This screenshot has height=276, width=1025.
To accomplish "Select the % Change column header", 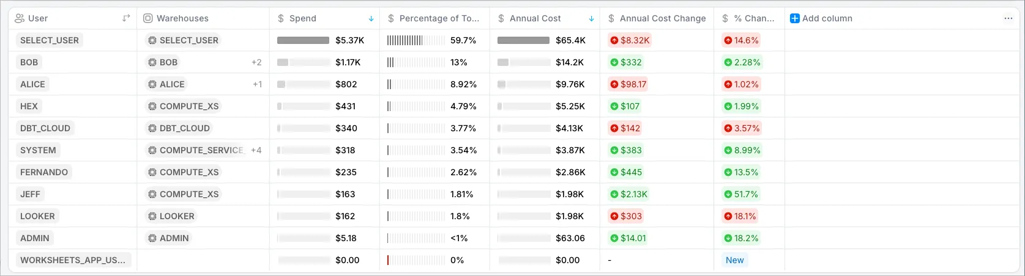I will coord(753,18).
